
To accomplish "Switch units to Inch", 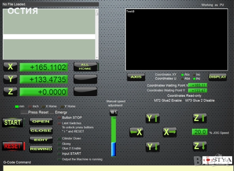I will (x=31, y=106).
